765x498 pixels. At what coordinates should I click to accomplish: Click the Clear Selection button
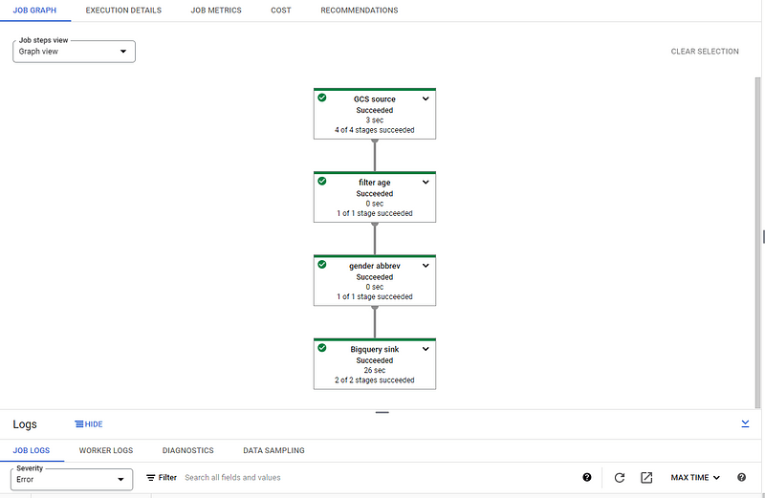click(x=705, y=52)
